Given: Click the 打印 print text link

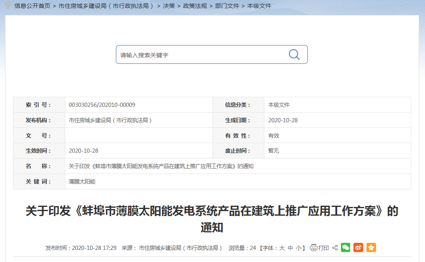Looking at the screenshot, I should [324, 248].
